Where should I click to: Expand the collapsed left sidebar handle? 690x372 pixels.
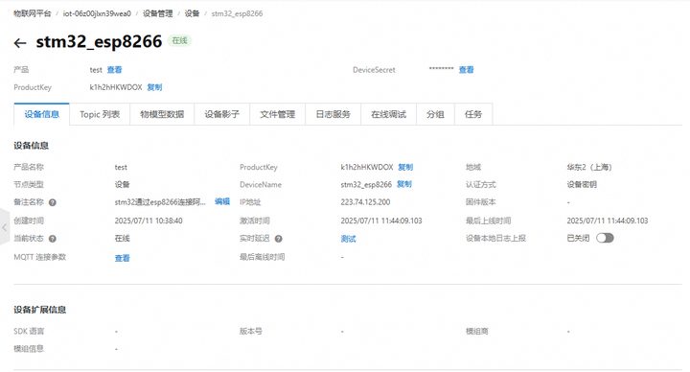click(4, 227)
